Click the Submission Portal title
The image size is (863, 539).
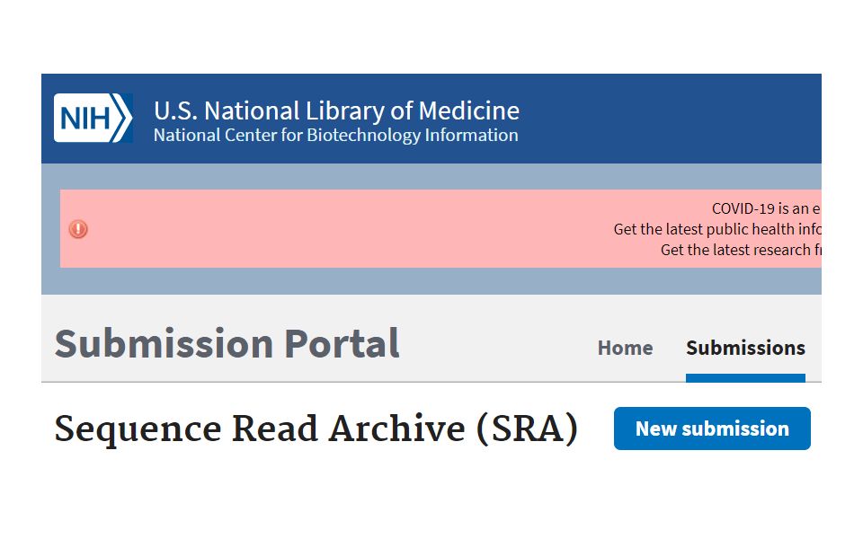227,344
